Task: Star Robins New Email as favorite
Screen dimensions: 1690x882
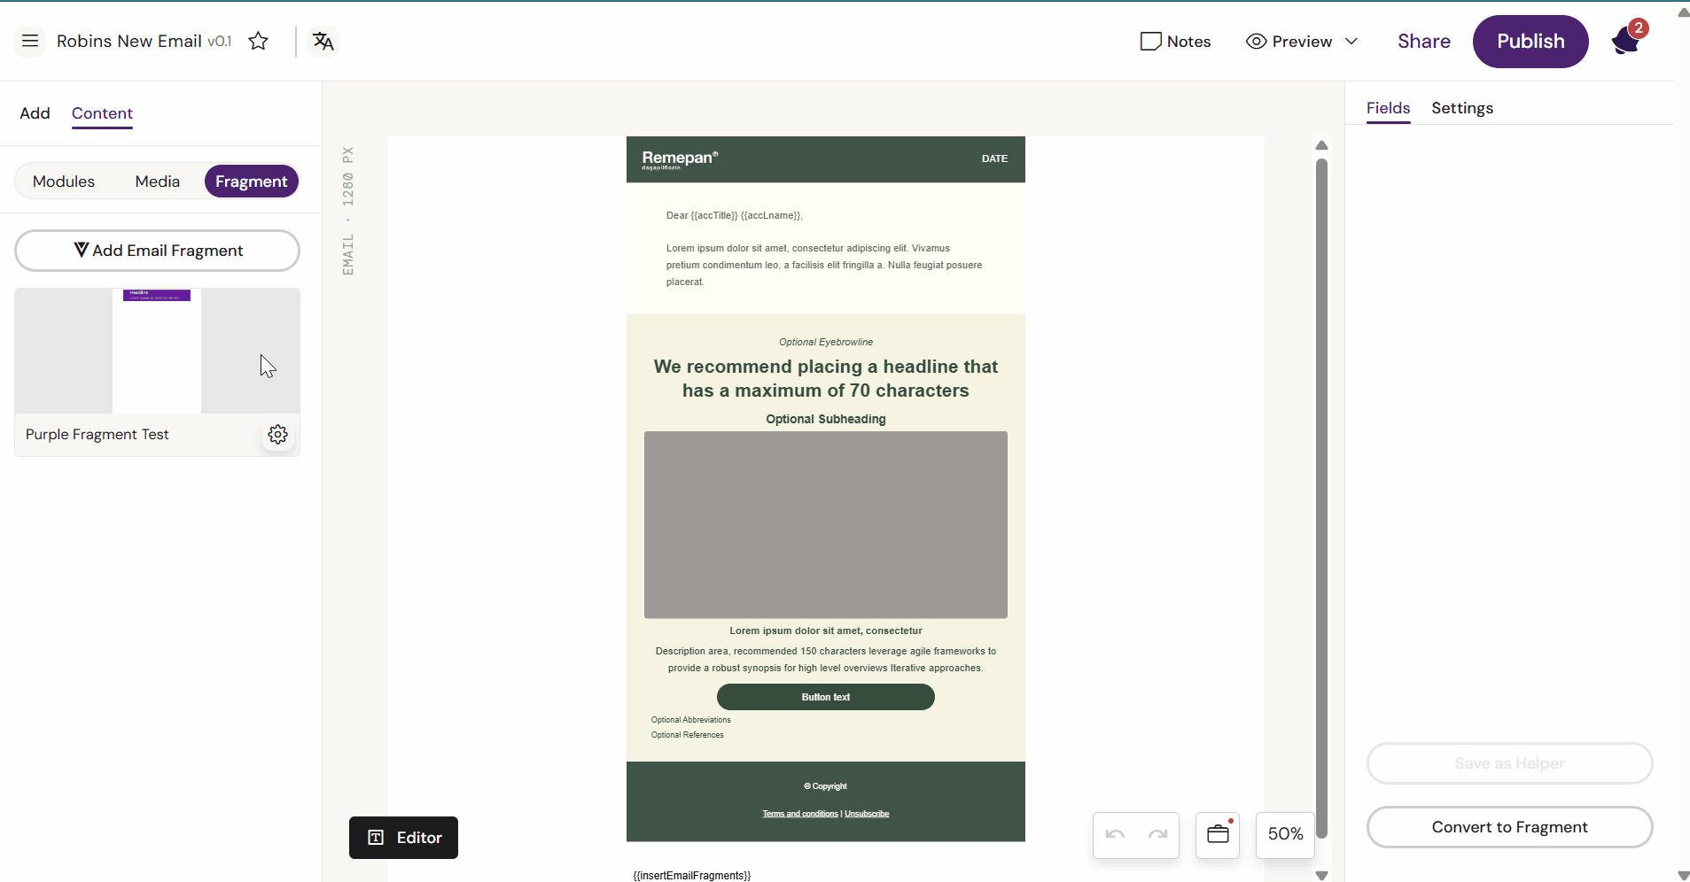Action: [x=258, y=41]
